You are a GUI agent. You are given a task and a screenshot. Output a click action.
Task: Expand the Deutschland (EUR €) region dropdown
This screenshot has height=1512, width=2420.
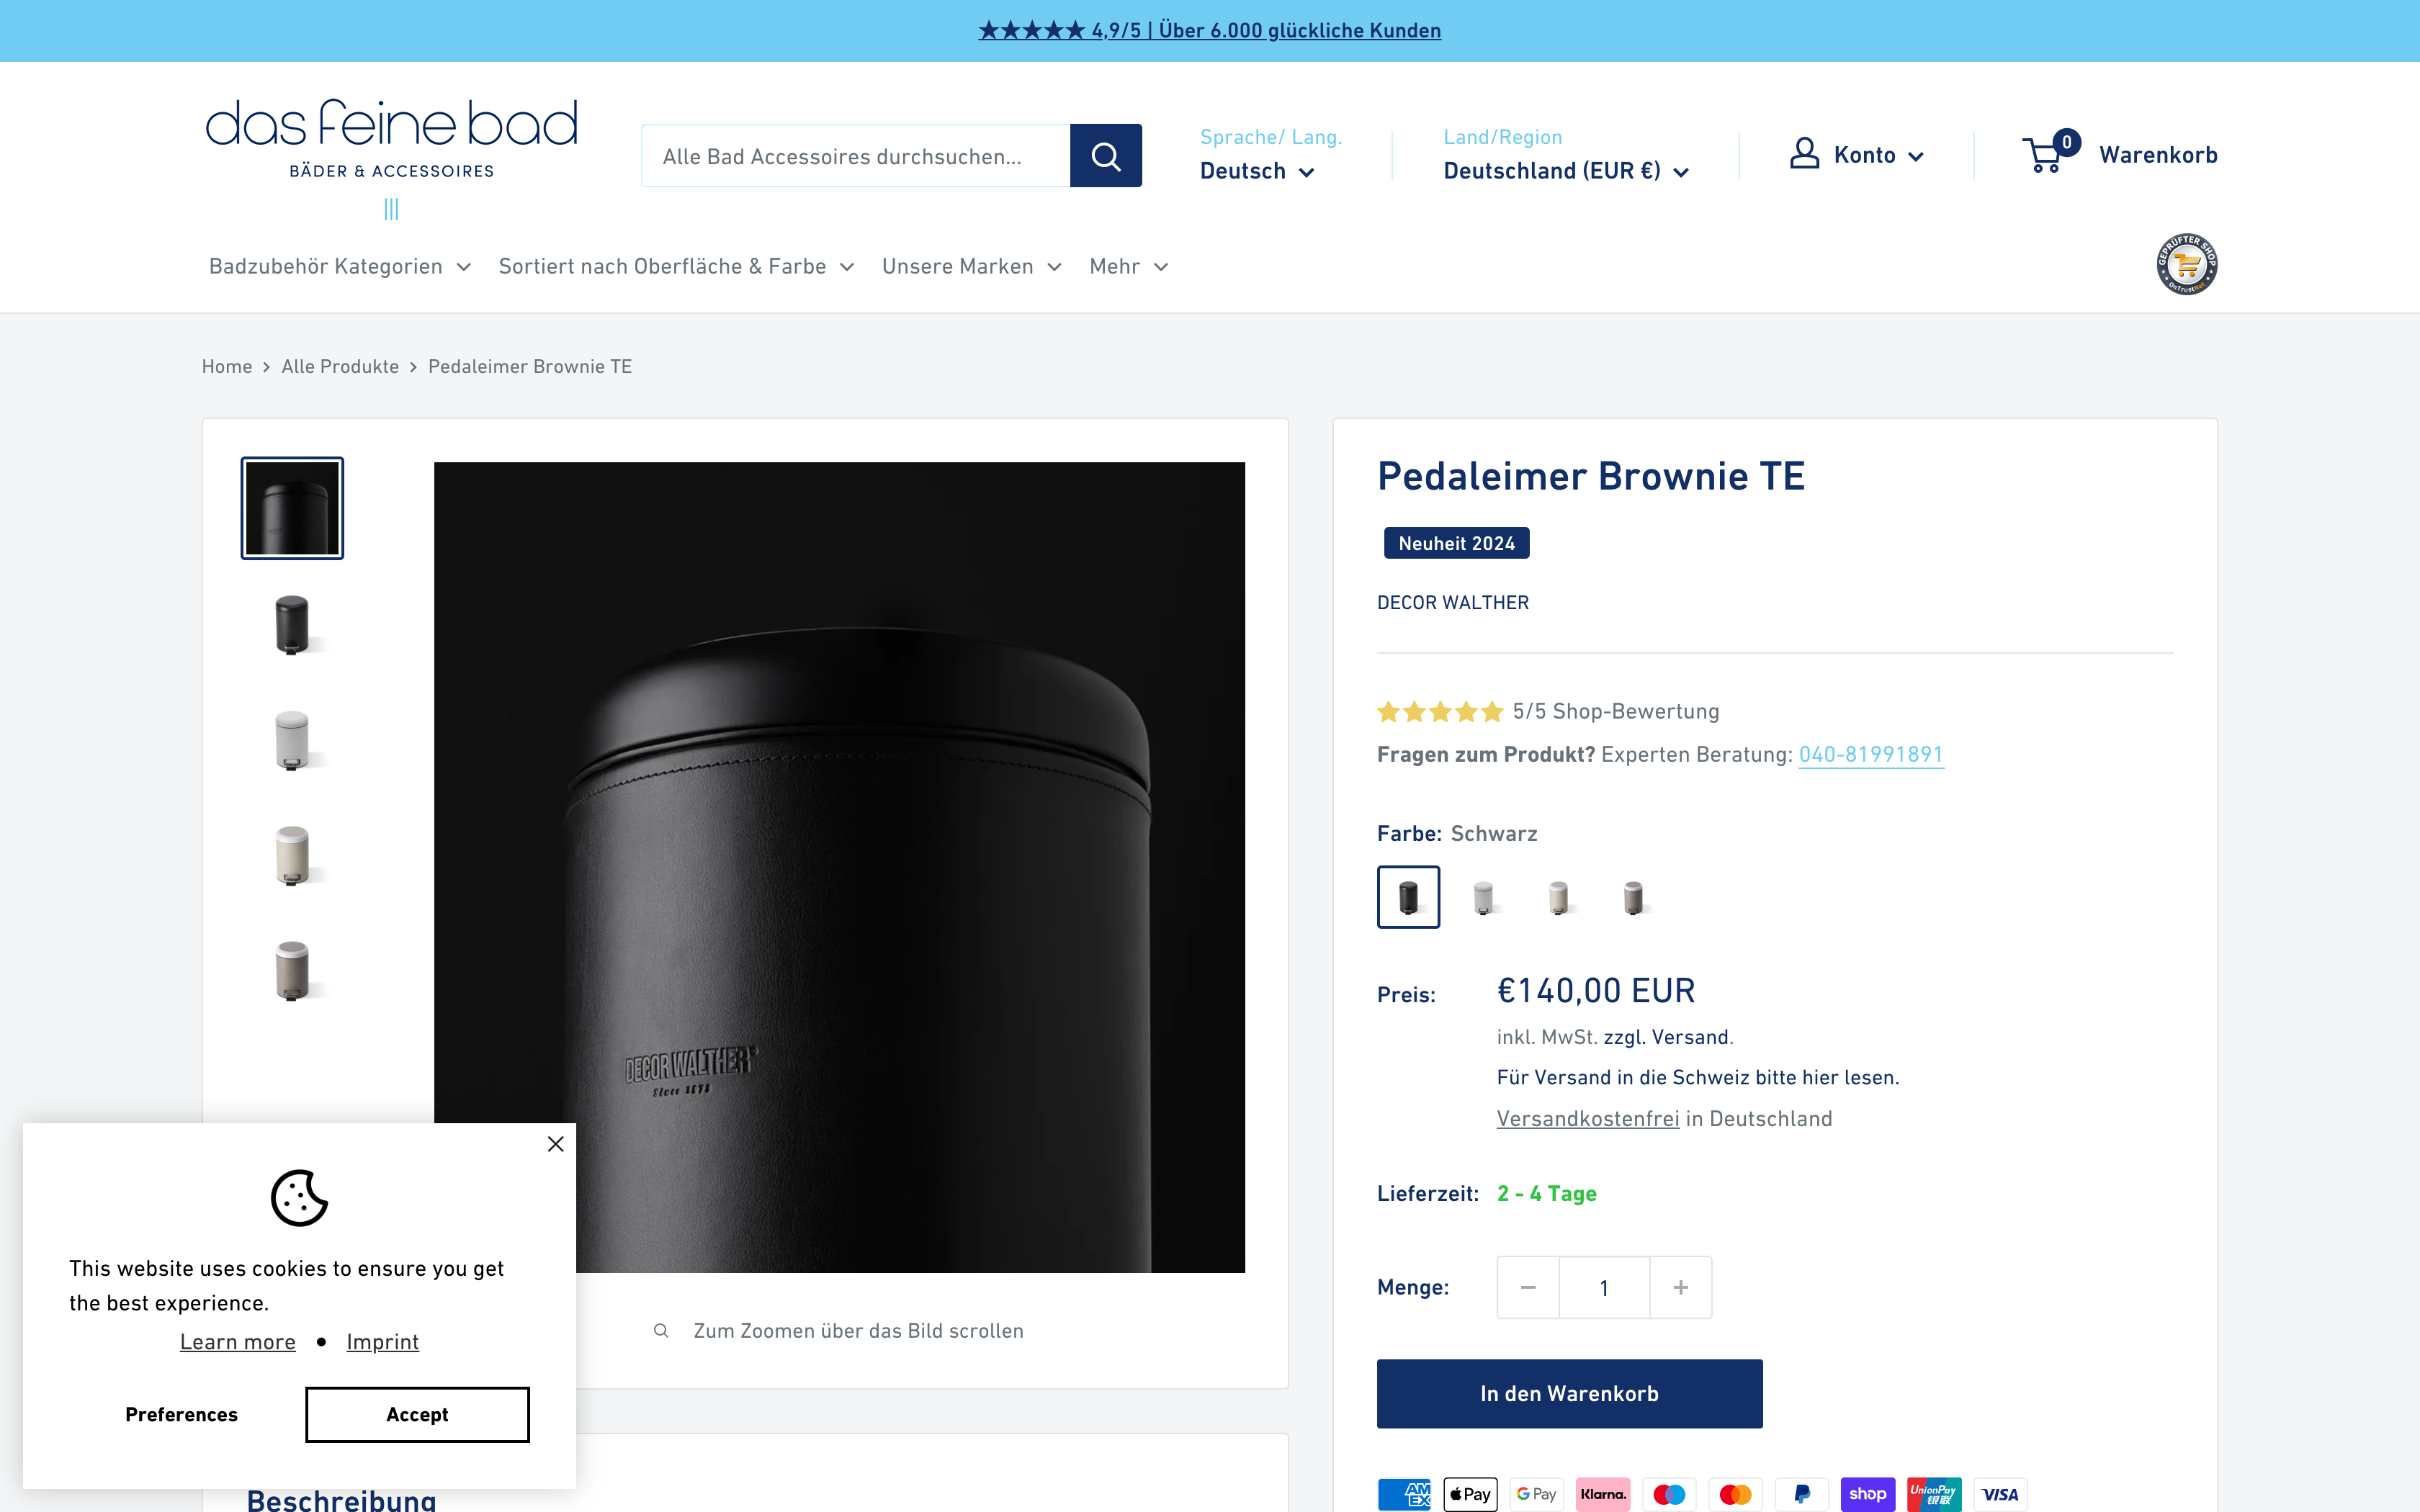pyautogui.click(x=1566, y=171)
